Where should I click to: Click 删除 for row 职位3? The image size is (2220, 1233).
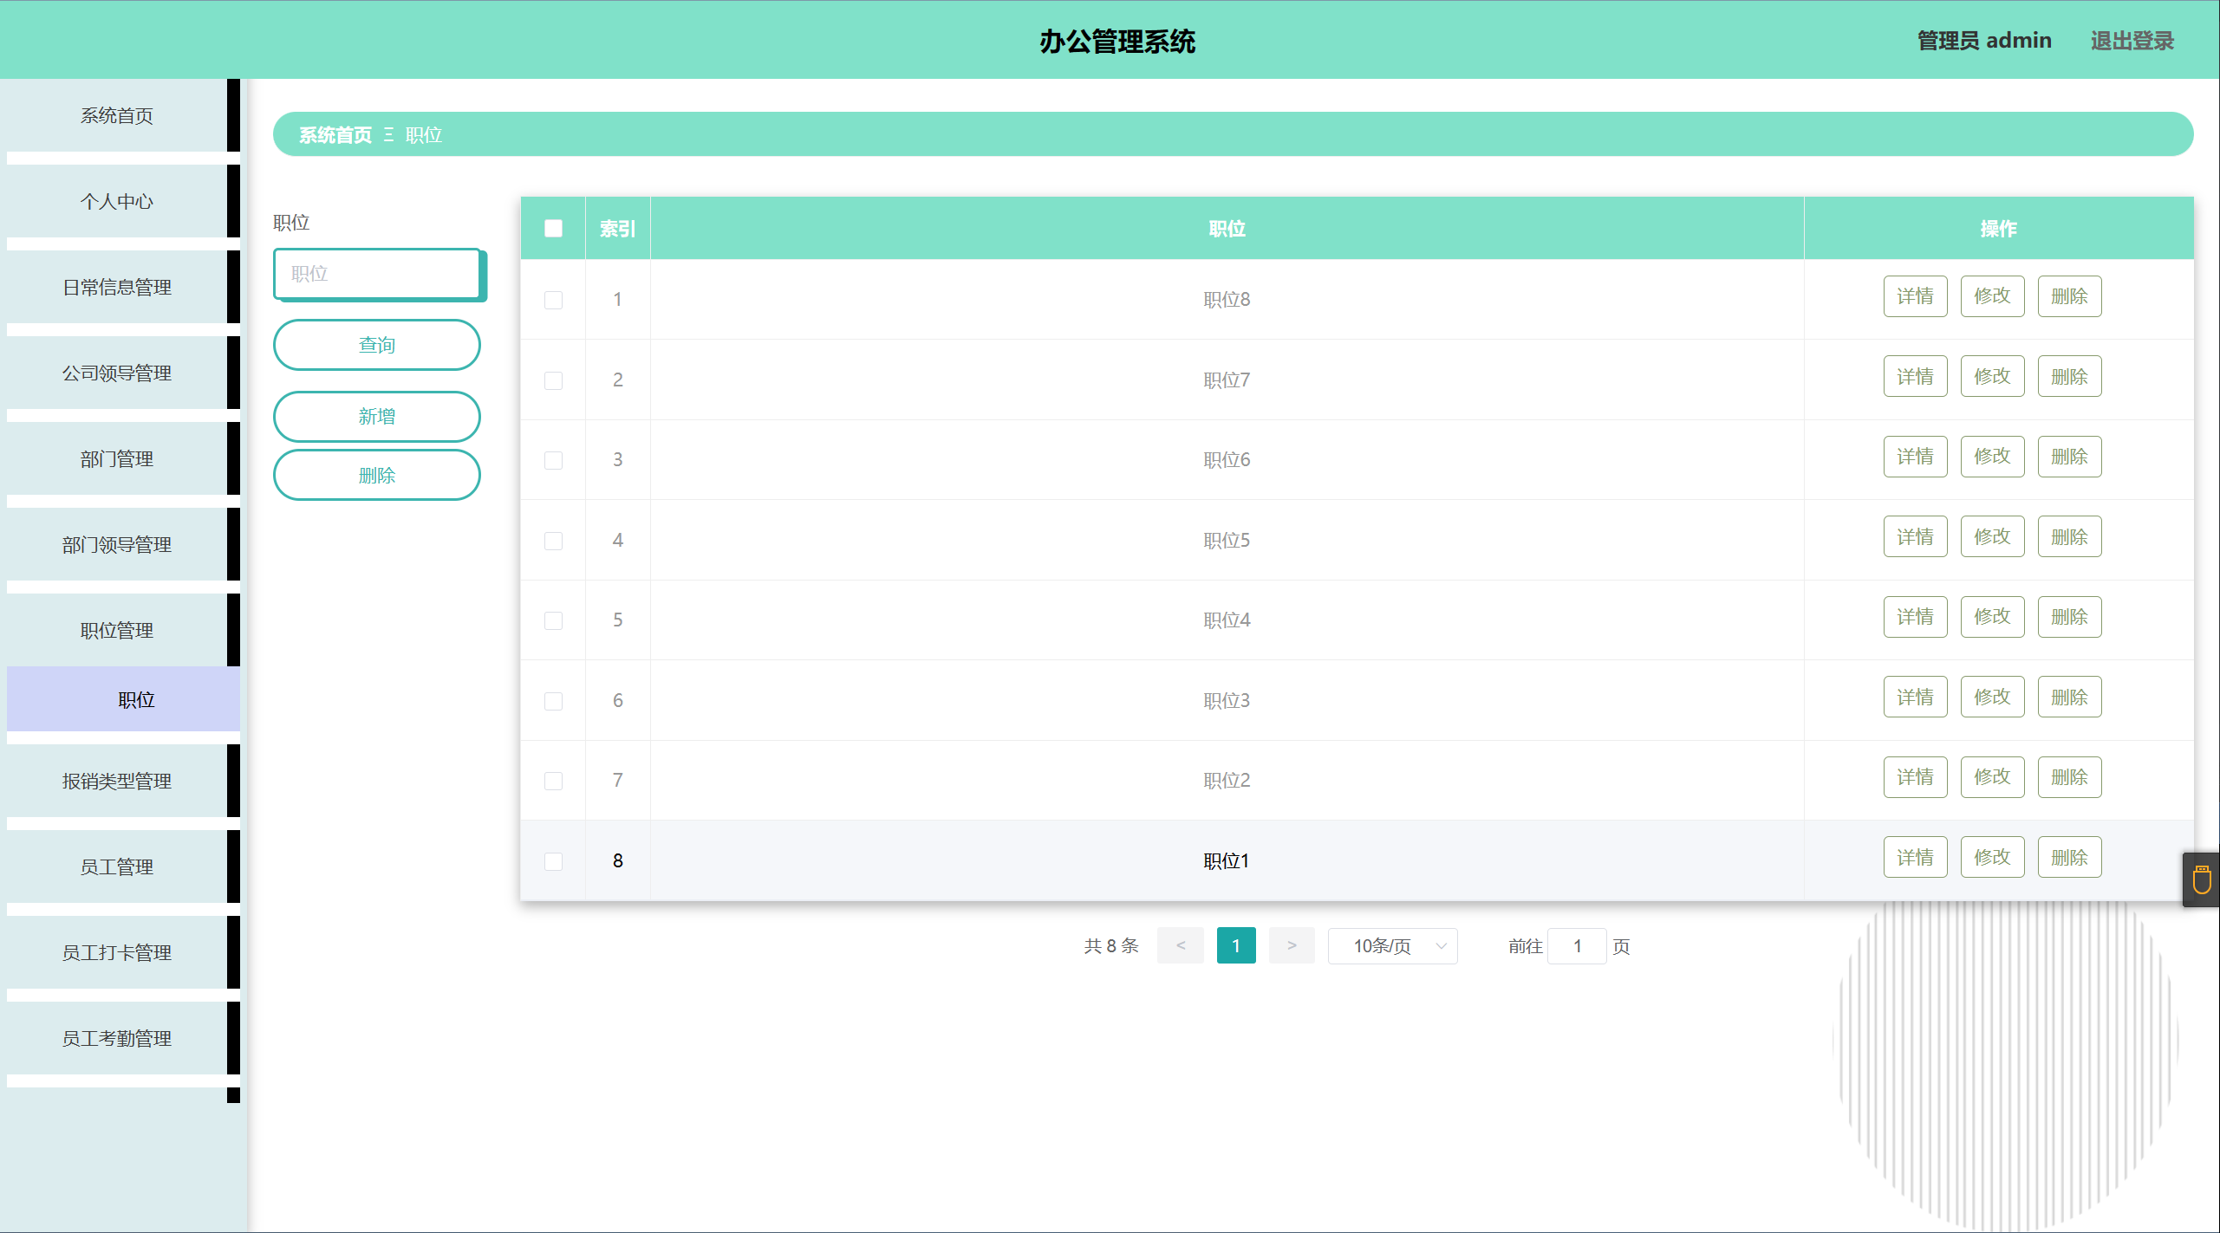coord(2069,698)
